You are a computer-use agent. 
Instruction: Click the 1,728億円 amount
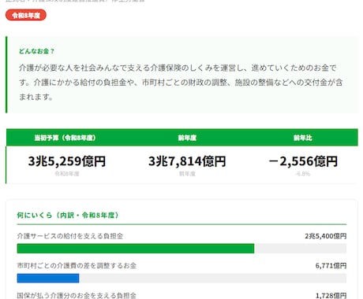(x=331, y=295)
